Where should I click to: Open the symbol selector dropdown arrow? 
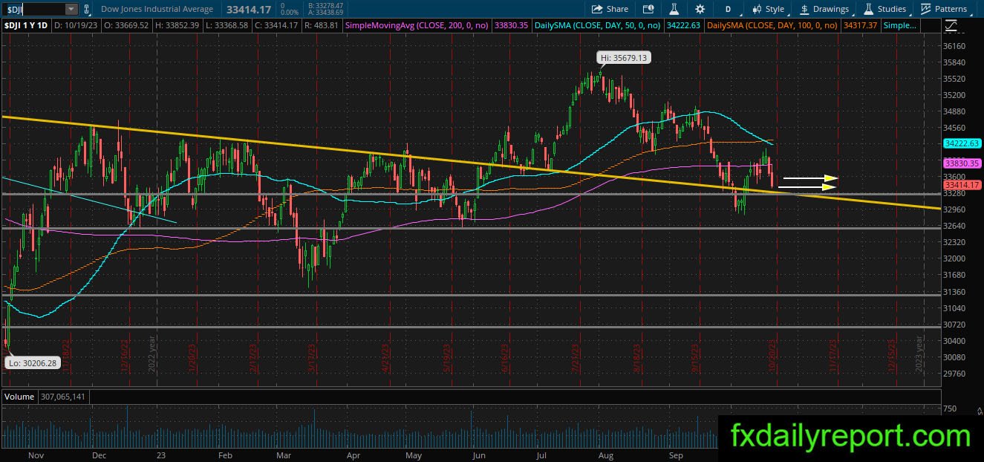coord(71,9)
